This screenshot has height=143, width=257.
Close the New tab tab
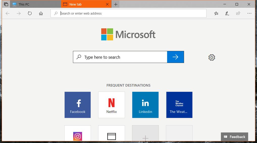point(107,4)
